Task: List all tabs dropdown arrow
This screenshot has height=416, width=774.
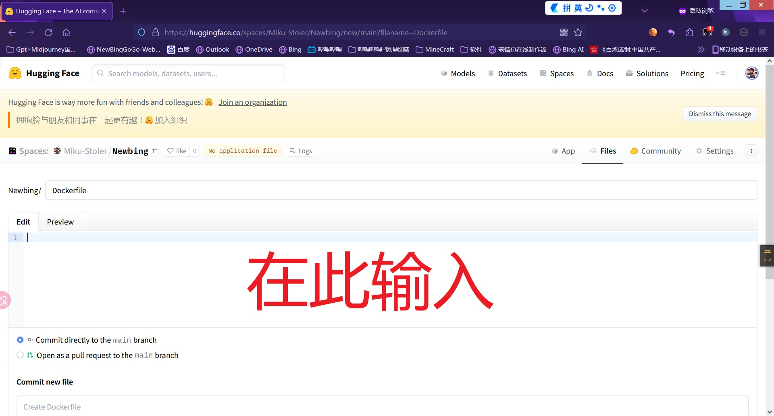Action: click(x=645, y=11)
